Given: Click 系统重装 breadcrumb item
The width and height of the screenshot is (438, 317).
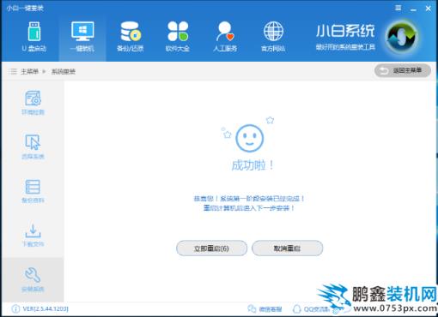Looking at the screenshot, I should (64, 71).
